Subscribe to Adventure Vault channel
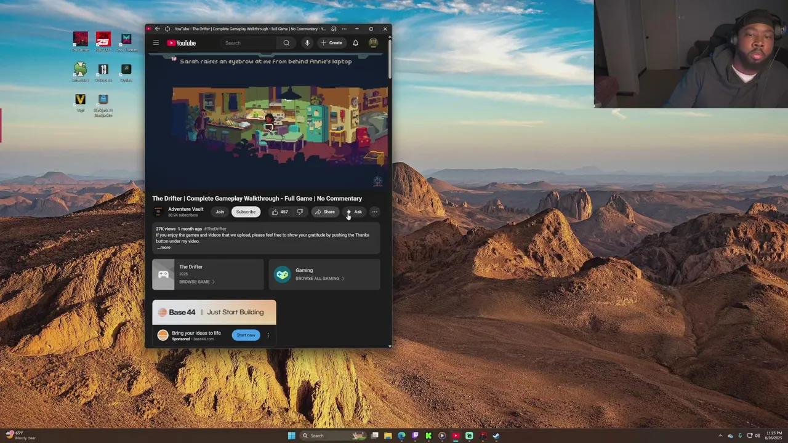Image resolution: width=788 pixels, height=443 pixels. point(246,212)
